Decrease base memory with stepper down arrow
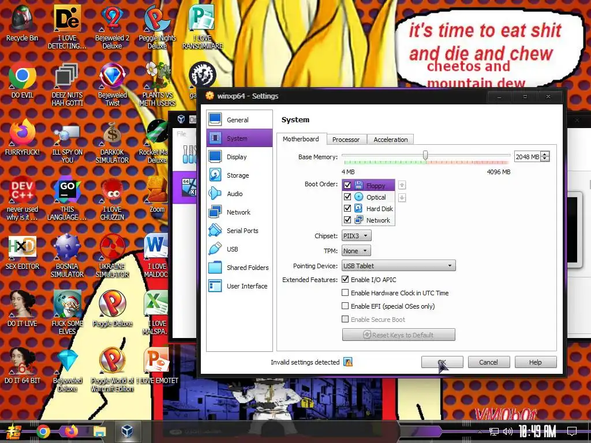591x443 pixels. click(545, 159)
